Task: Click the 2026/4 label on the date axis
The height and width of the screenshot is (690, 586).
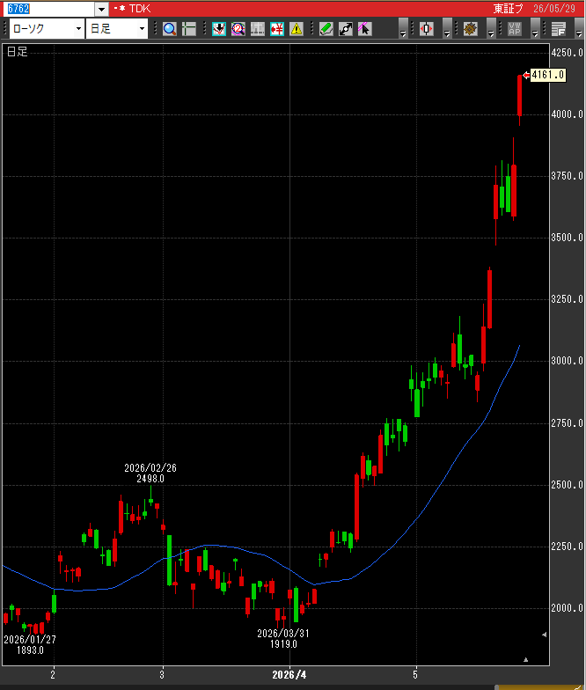Action: (x=289, y=675)
